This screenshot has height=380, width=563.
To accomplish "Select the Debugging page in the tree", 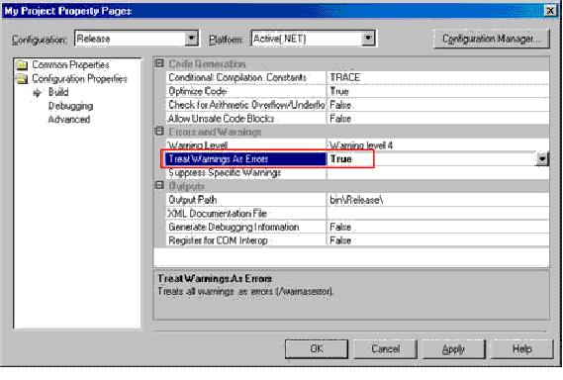I will pos(70,106).
